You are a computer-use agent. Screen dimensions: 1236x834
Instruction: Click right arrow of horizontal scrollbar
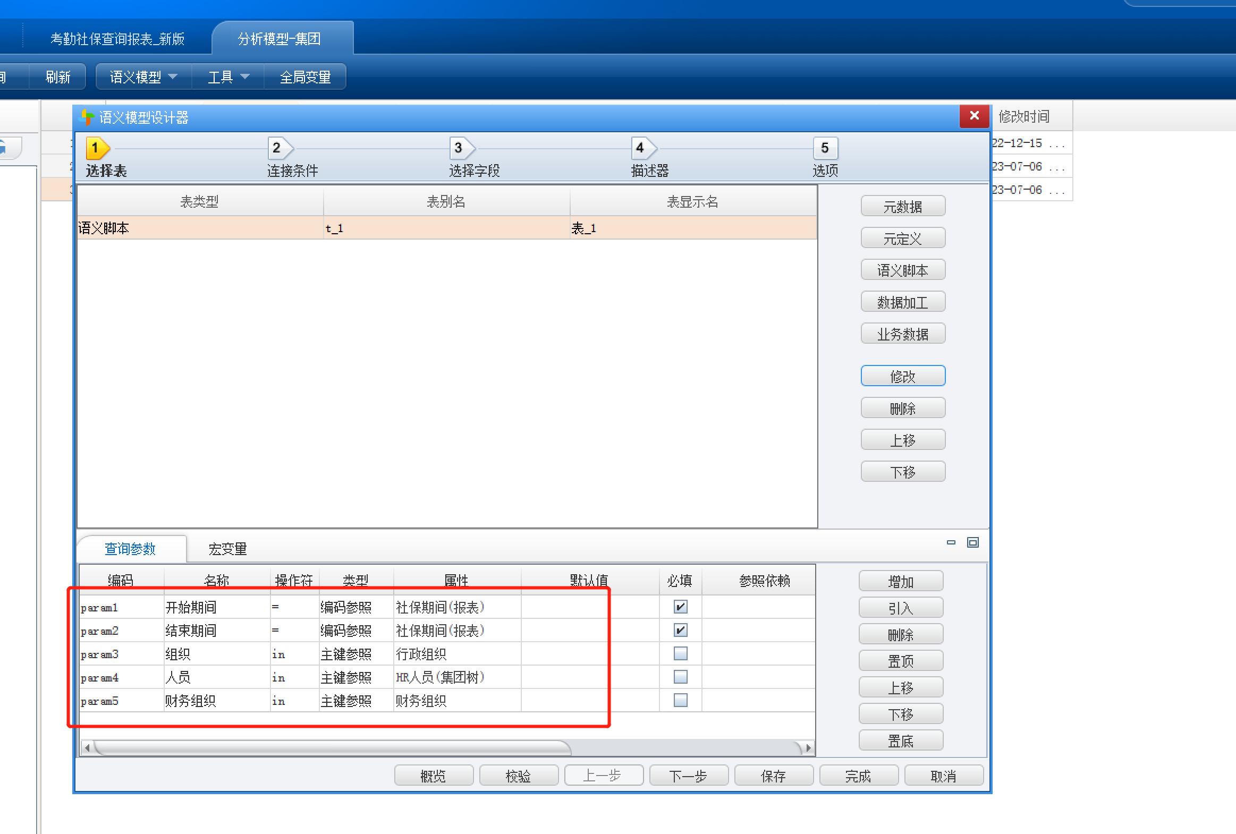[x=808, y=747]
